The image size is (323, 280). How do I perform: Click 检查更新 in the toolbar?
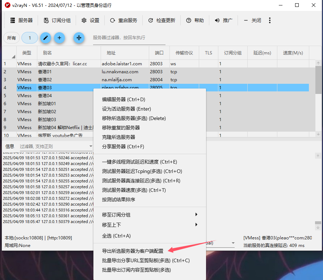click(161, 20)
